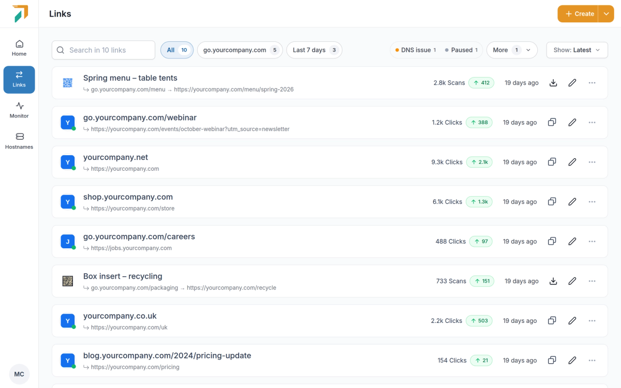Viewport: 621px width, 388px height.
Task: Open more options for go.yourcompany.com/careers
Action: (x=592, y=242)
